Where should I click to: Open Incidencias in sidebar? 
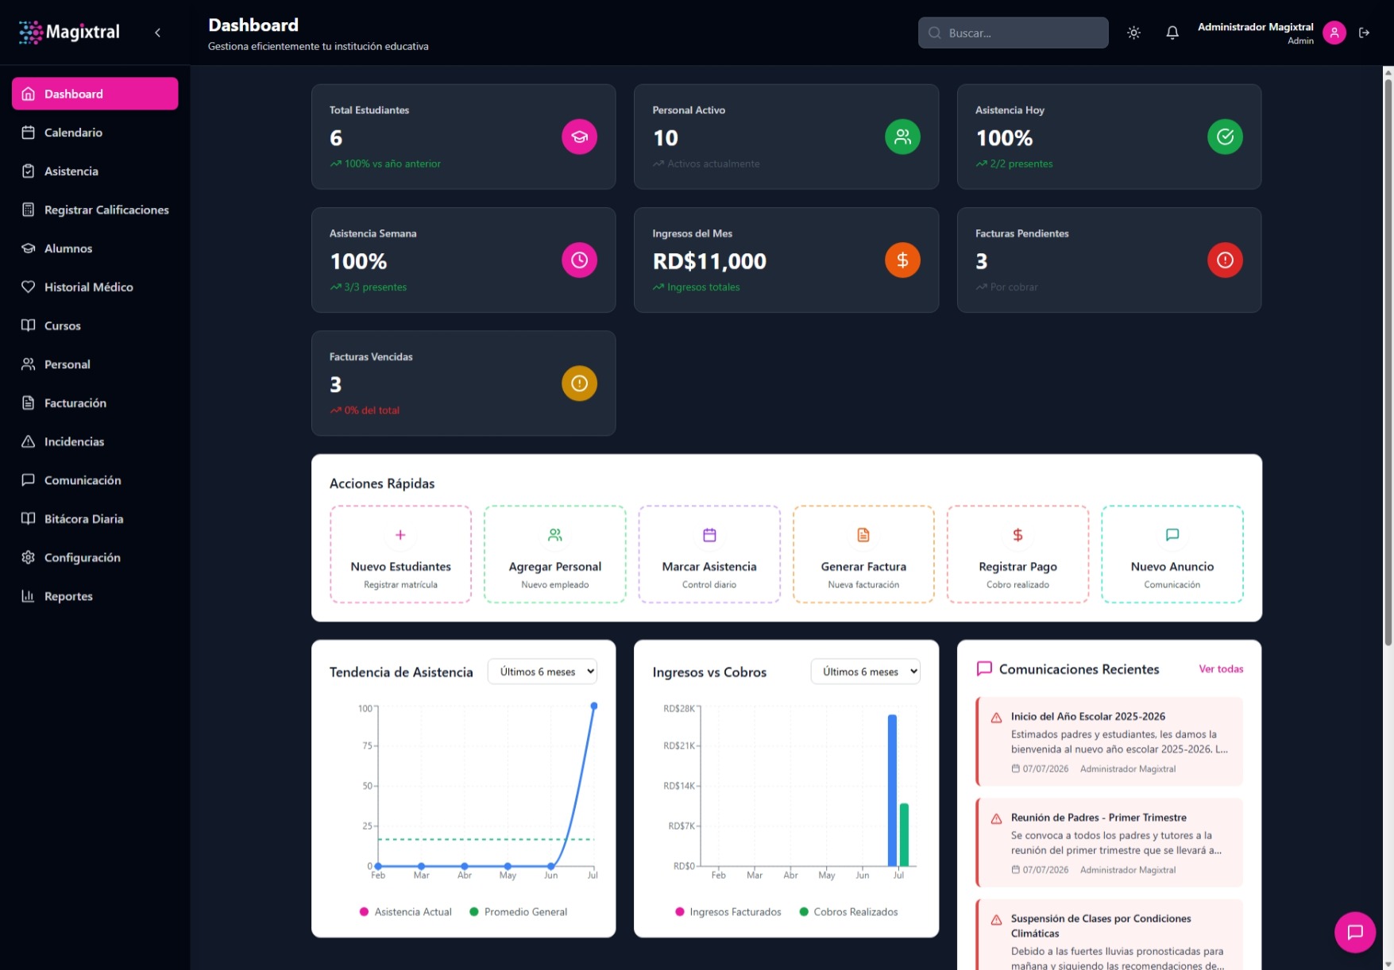coord(95,441)
